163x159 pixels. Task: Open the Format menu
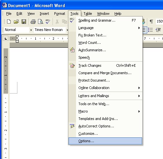pos(60,14)
